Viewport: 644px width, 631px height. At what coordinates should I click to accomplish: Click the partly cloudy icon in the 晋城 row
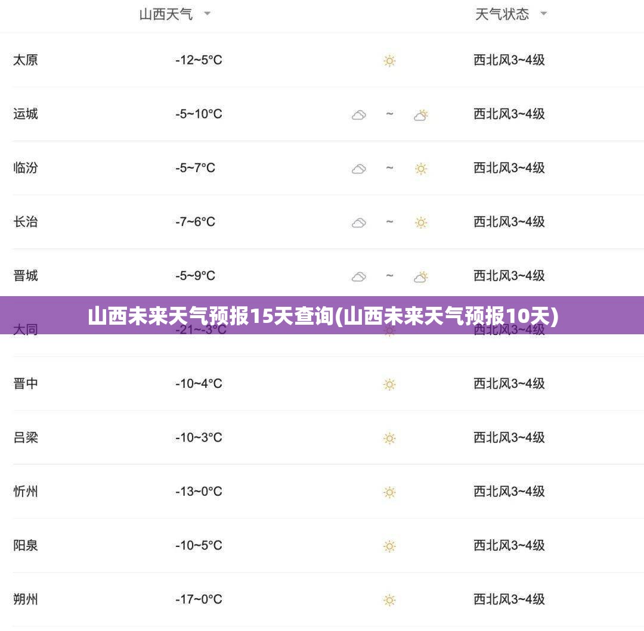[421, 276]
